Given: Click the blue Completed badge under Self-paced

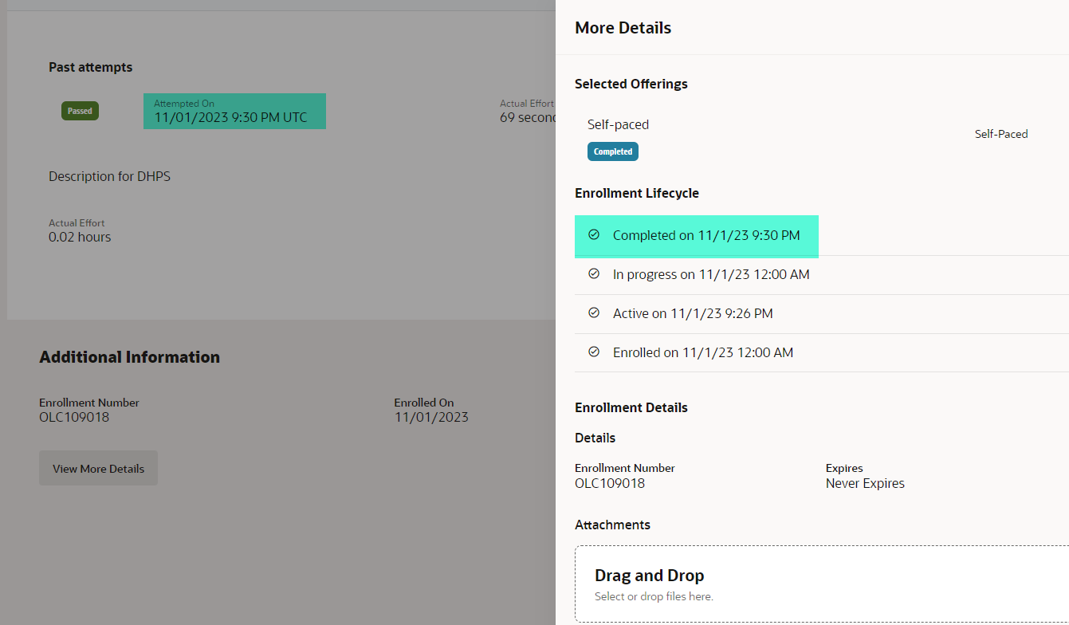Looking at the screenshot, I should 613,151.
